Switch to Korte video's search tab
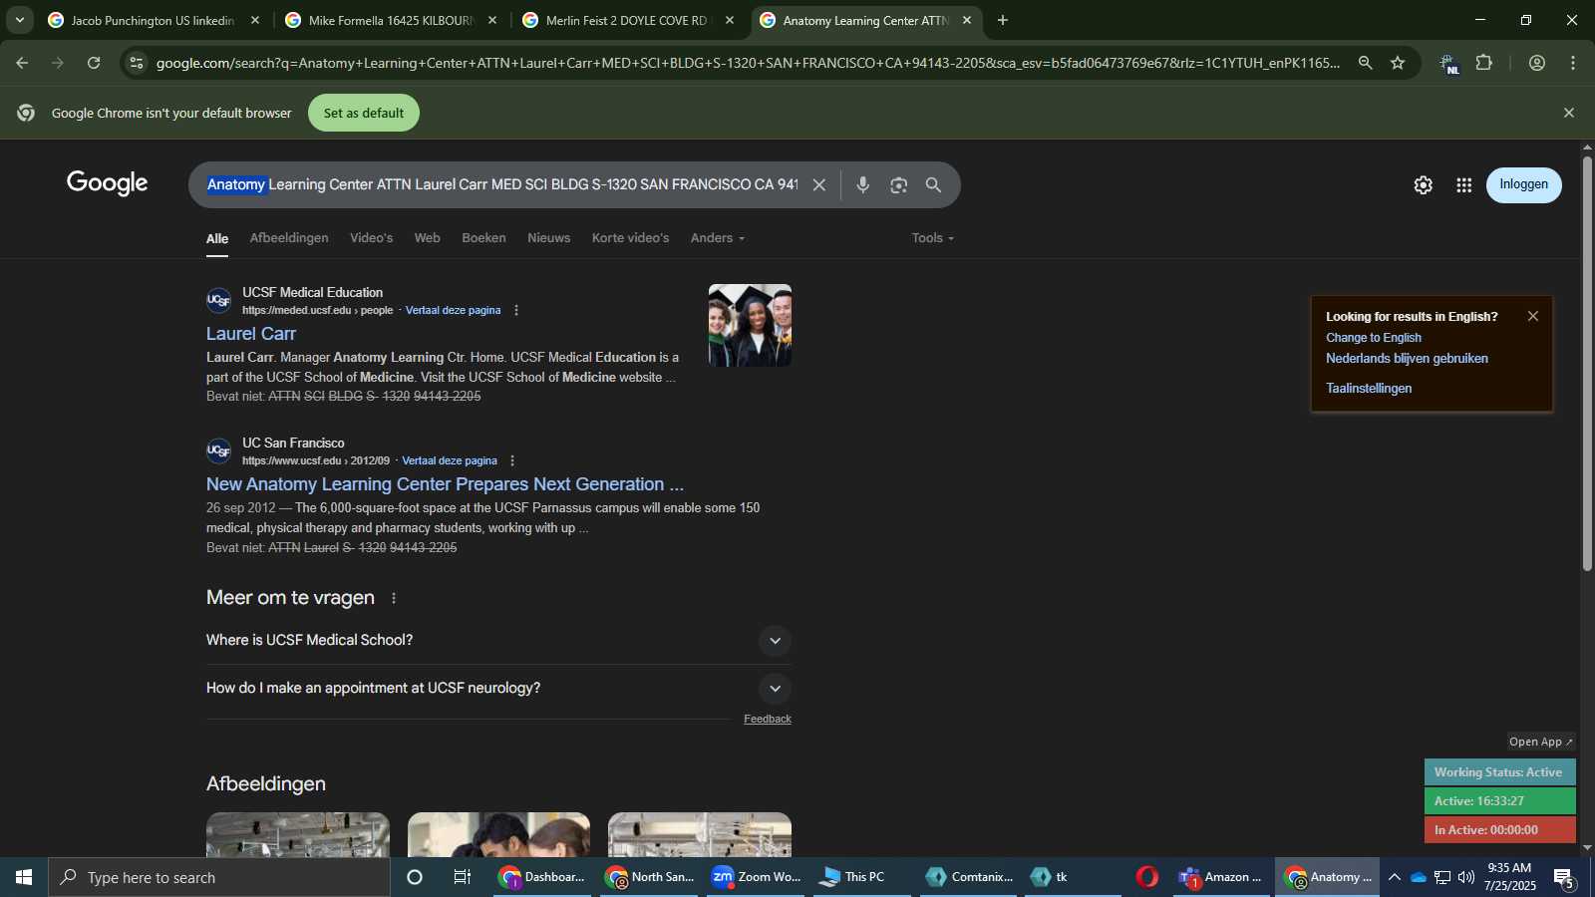Image resolution: width=1595 pixels, height=897 pixels. (630, 238)
